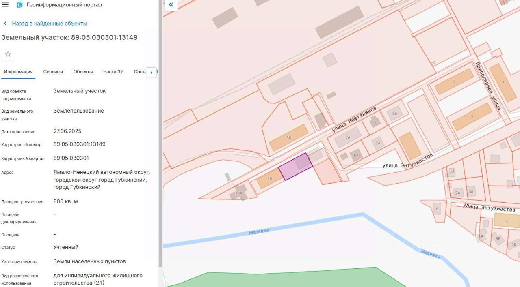Click the Нюдяяха river label on left
The height and width of the screenshot is (287, 520).
[x=259, y=231]
